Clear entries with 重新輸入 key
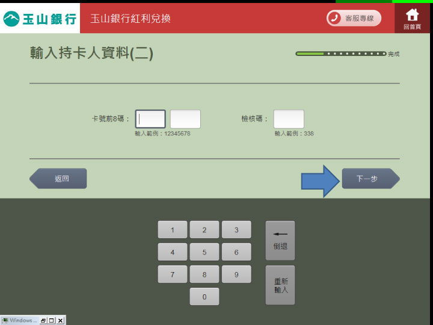This screenshot has width=433, height=325. point(280,285)
